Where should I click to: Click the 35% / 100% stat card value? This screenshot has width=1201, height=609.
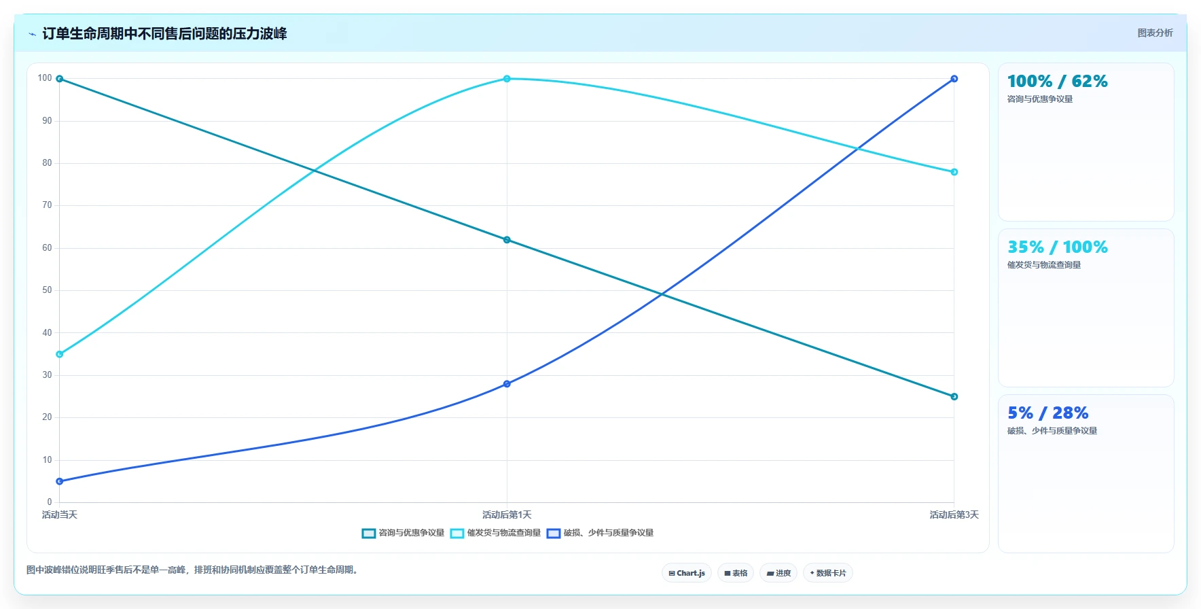1057,247
